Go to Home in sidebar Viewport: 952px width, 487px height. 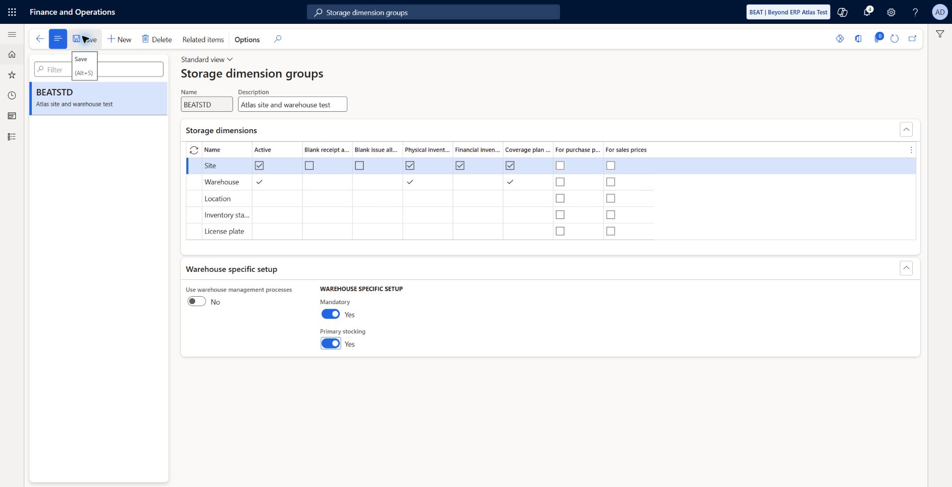pos(12,55)
